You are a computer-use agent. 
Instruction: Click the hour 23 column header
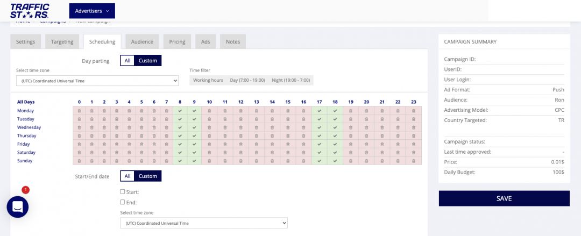(414, 102)
